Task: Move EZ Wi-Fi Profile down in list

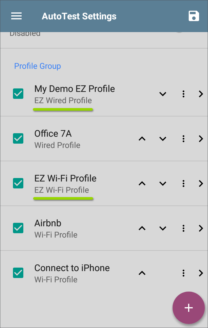Action: (163, 184)
